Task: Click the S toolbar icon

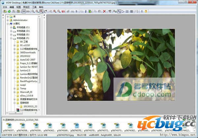Action: tap(76, 11)
